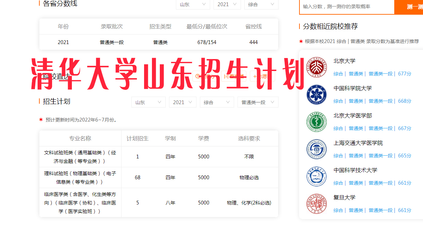Expand the 山东 dropdown in the 招生计划 section
Viewport: 423px width, 227px height.
point(148,102)
